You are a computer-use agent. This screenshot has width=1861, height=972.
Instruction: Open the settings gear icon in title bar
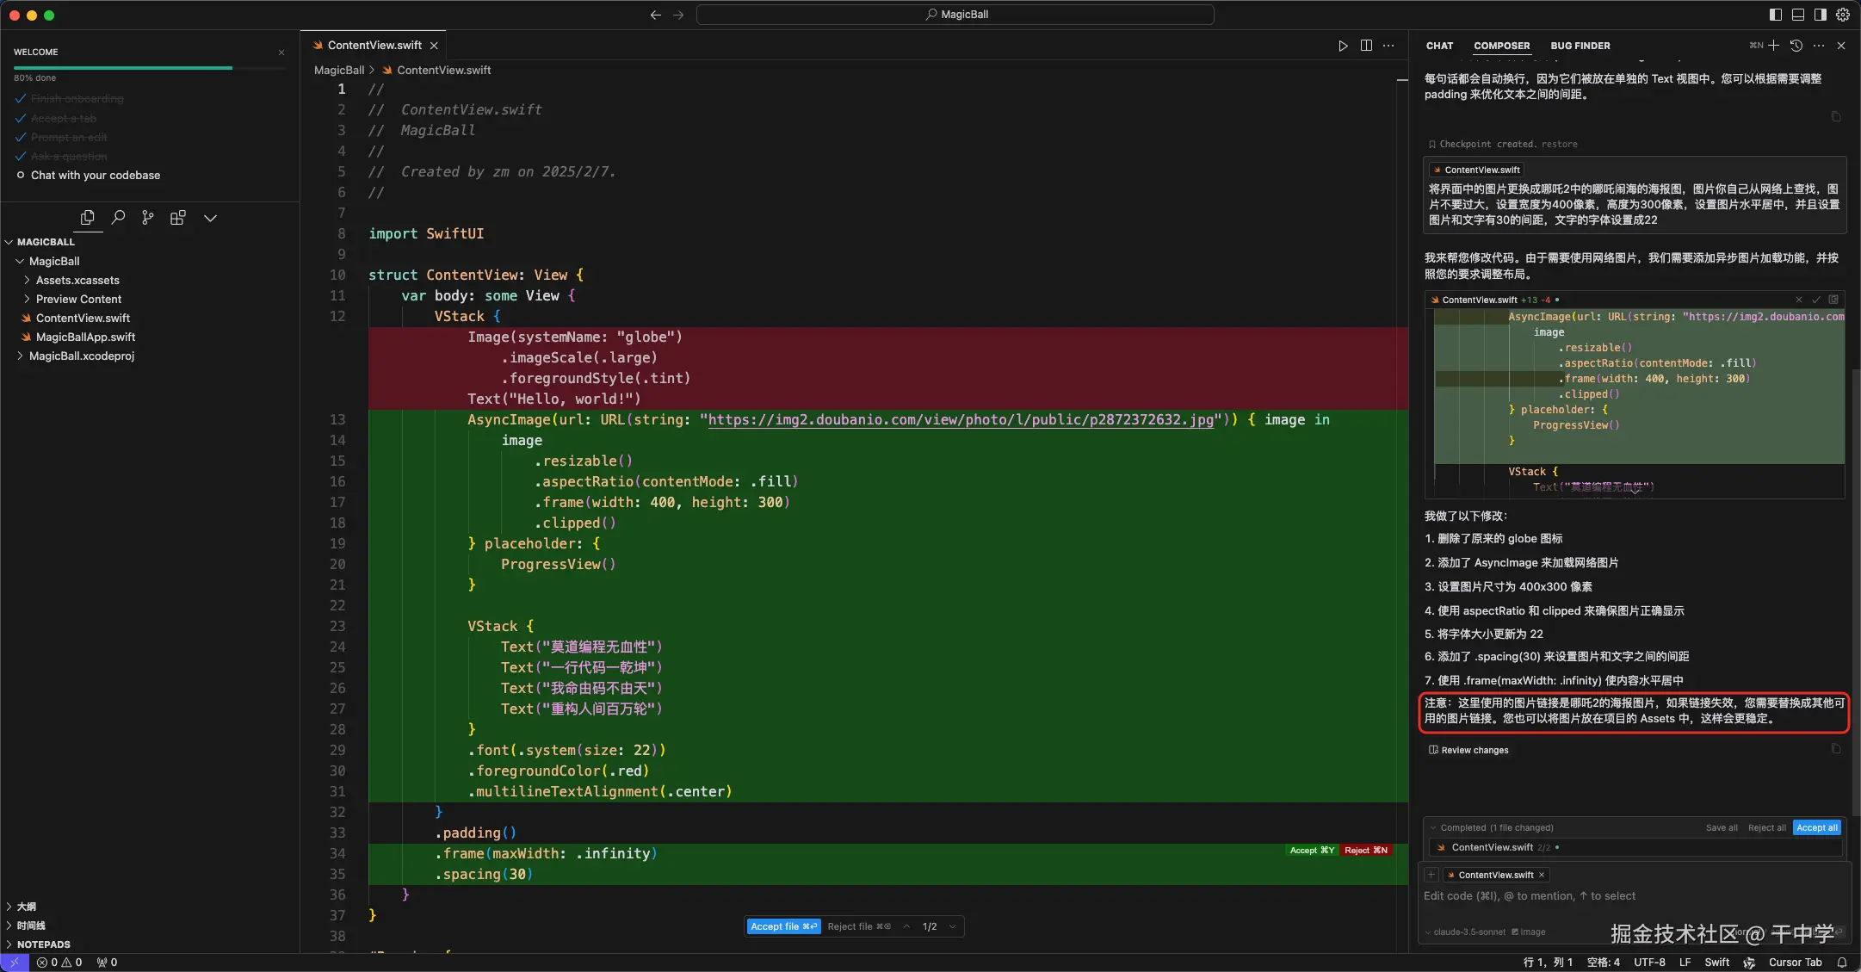1843,15
